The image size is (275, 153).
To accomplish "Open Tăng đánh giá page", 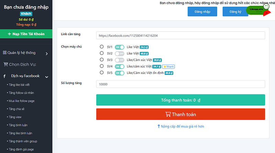I will (21, 149).
